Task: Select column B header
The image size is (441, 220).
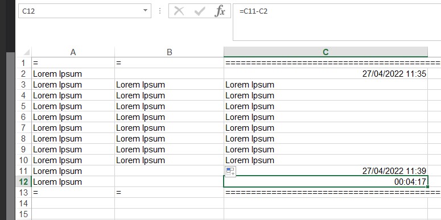Action: click(170, 52)
